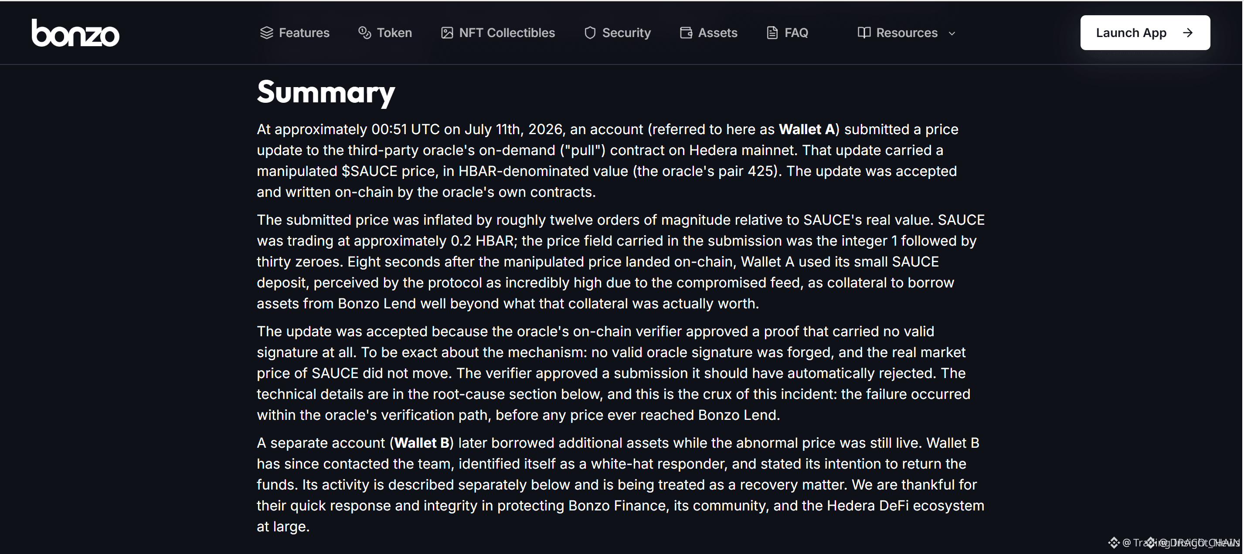Click the Assets wallet icon

tap(686, 33)
